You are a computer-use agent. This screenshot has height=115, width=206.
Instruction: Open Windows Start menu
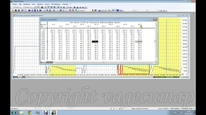click(14, 112)
